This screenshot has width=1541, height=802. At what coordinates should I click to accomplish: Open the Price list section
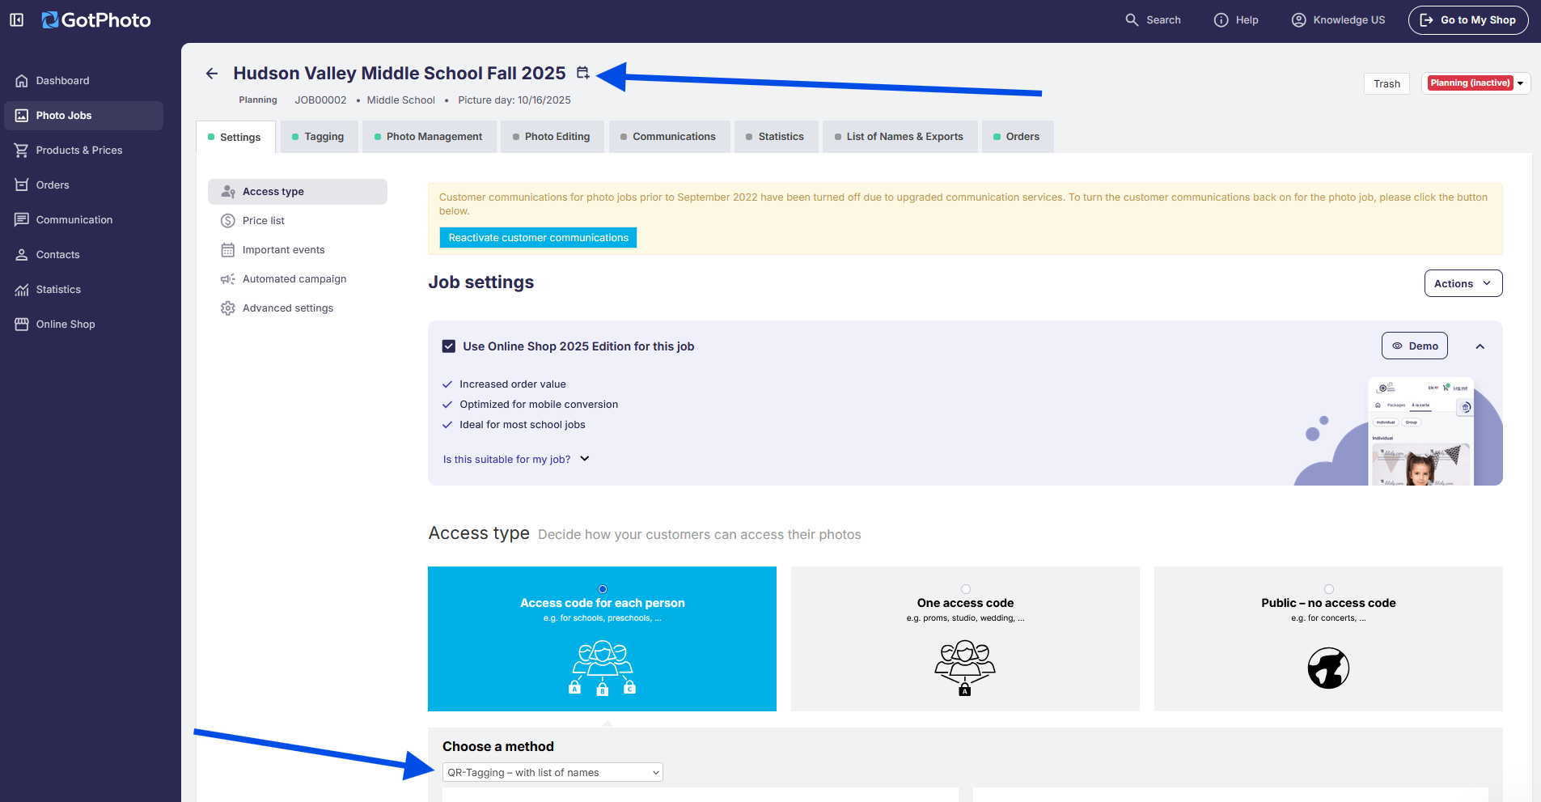click(298, 221)
